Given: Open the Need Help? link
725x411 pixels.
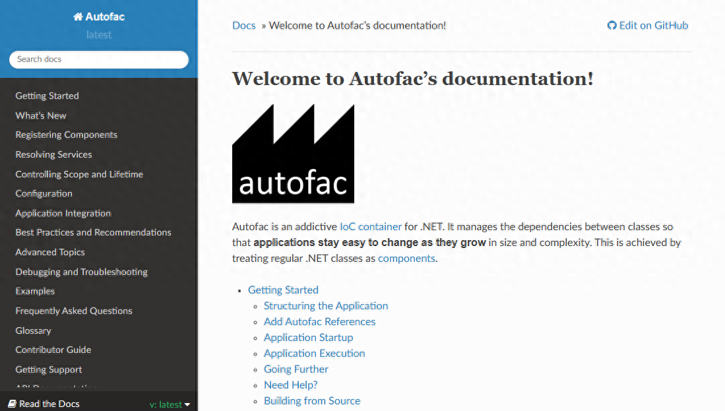Looking at the screenshot, I should pos(290,385).
